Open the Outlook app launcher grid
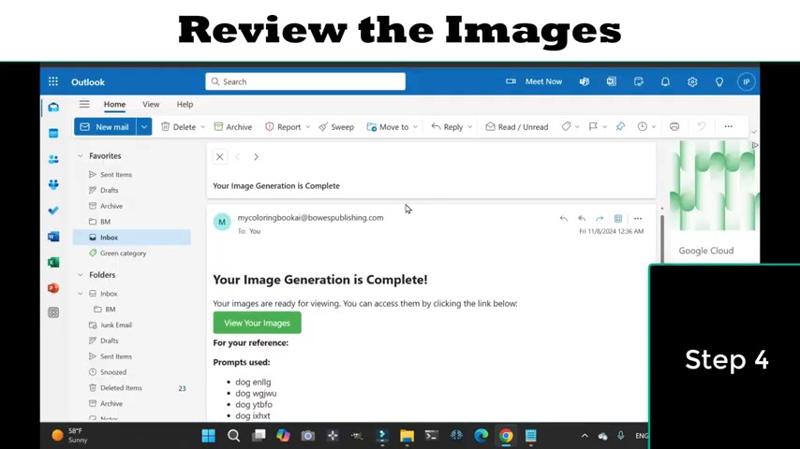This screenshot has width=800, height=449. point(53,81)
